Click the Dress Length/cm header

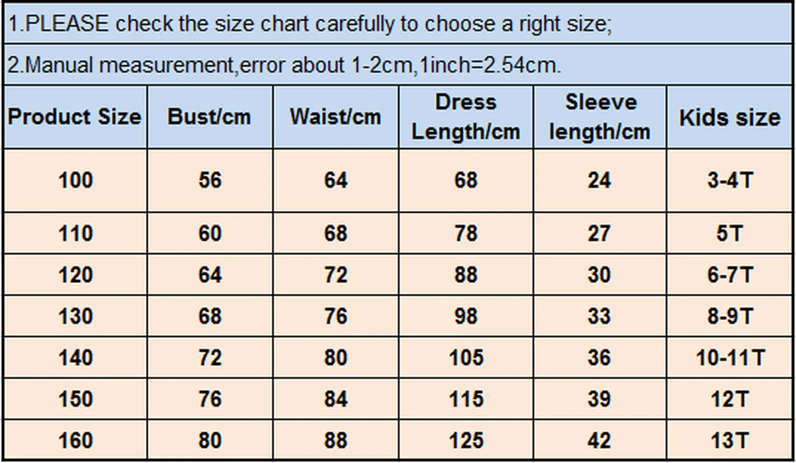tap(465, 117)
